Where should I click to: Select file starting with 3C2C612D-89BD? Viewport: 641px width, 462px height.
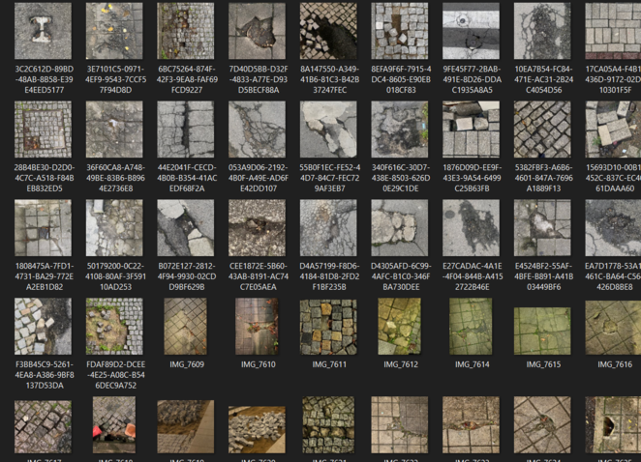click(43, 31)
